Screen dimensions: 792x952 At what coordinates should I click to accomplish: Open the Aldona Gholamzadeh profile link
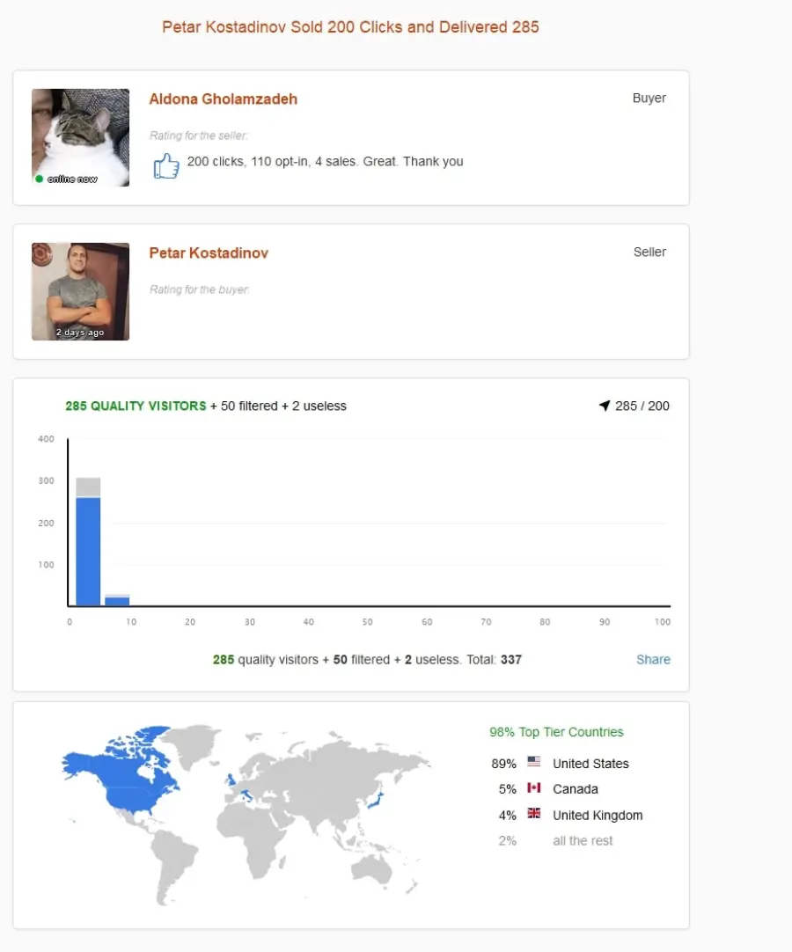(x=223, y=99)
